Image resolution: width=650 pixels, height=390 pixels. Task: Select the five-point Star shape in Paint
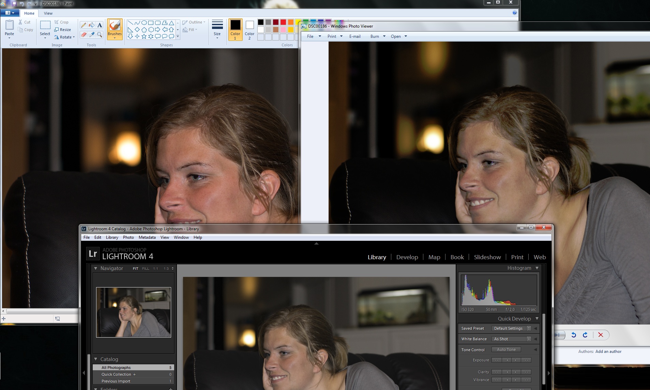click(x=144, y=36)
